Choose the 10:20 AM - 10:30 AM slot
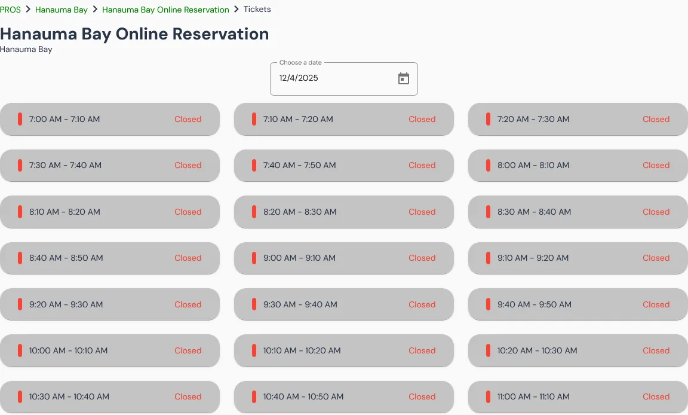Viewport: 688px width, 415px height. [x=578, y=350]
